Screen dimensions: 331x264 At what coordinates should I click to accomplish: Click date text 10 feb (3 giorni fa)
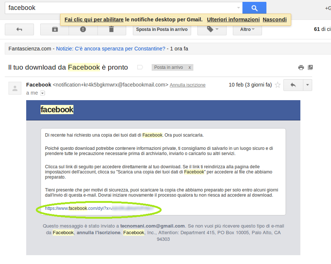click(x=250, y=85)
